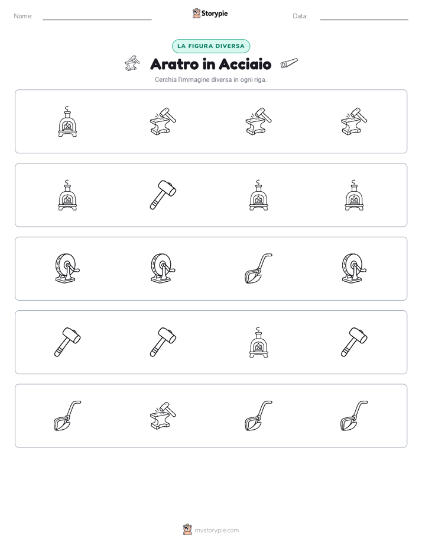The image size is (422, 547).
Task: Click the bear icon in the footer
Action: (187, 530)
